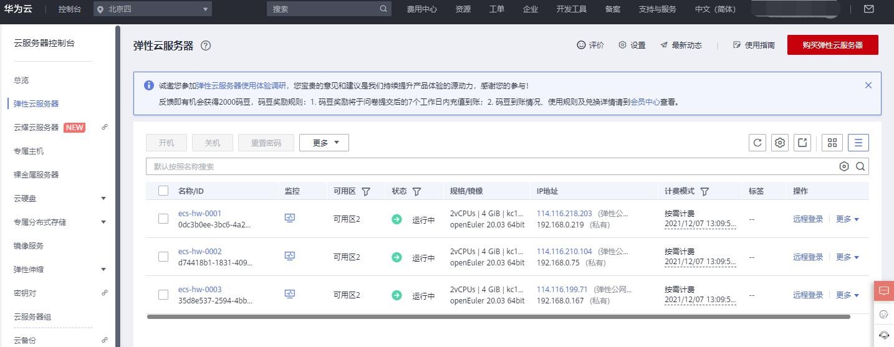Click 远程登录 for ecs-hw-0003

pos(808,295)
